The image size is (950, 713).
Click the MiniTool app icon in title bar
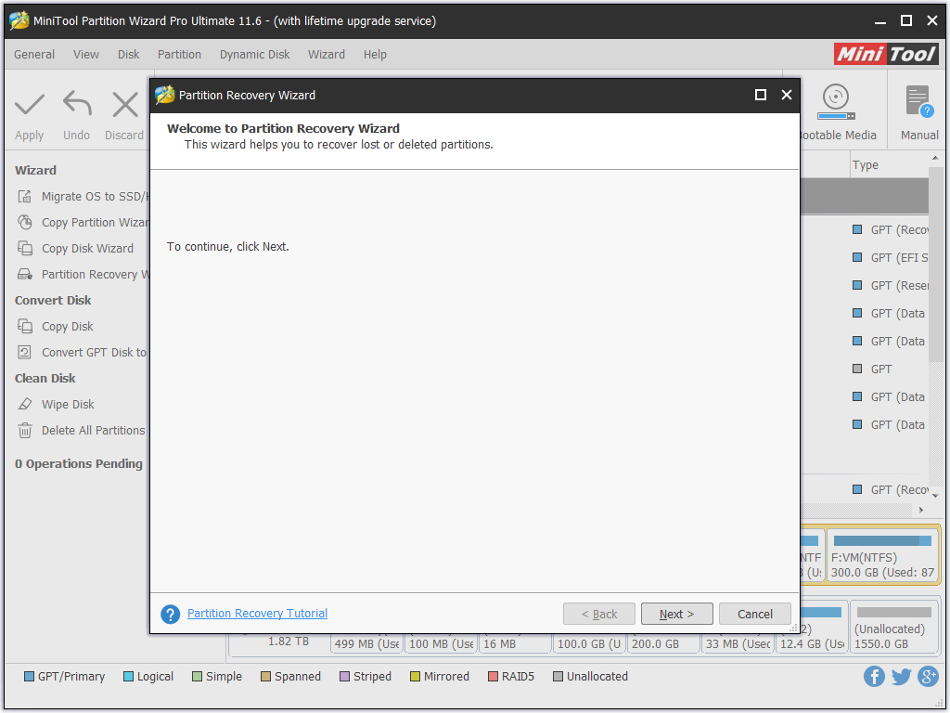pyautogui.click(x=19, y=20)
